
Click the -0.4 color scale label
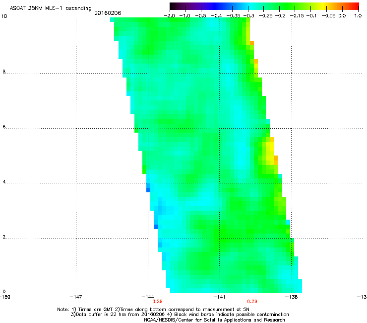[x=217, y=16]
